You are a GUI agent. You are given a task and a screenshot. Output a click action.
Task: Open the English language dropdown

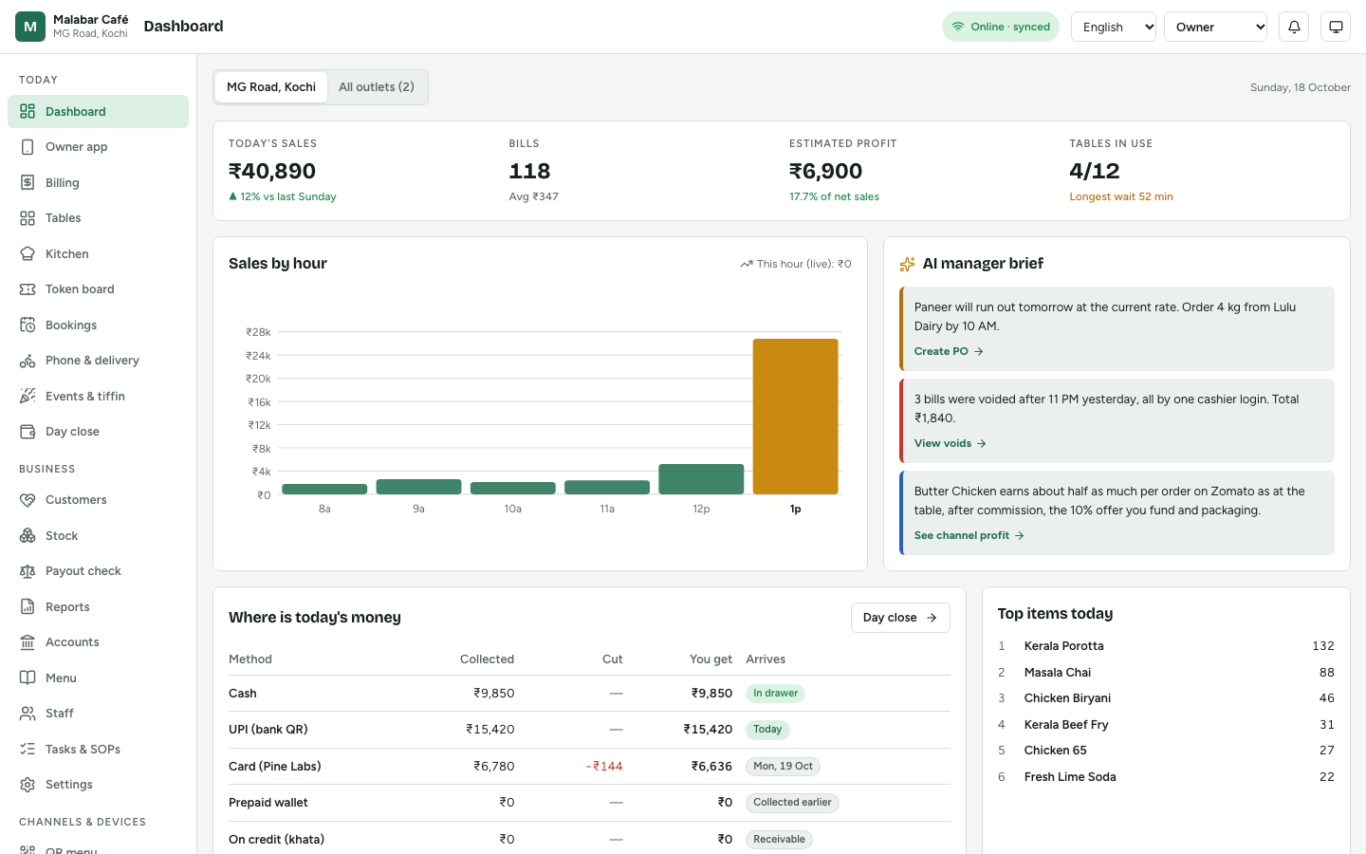tap(1114, 27)
